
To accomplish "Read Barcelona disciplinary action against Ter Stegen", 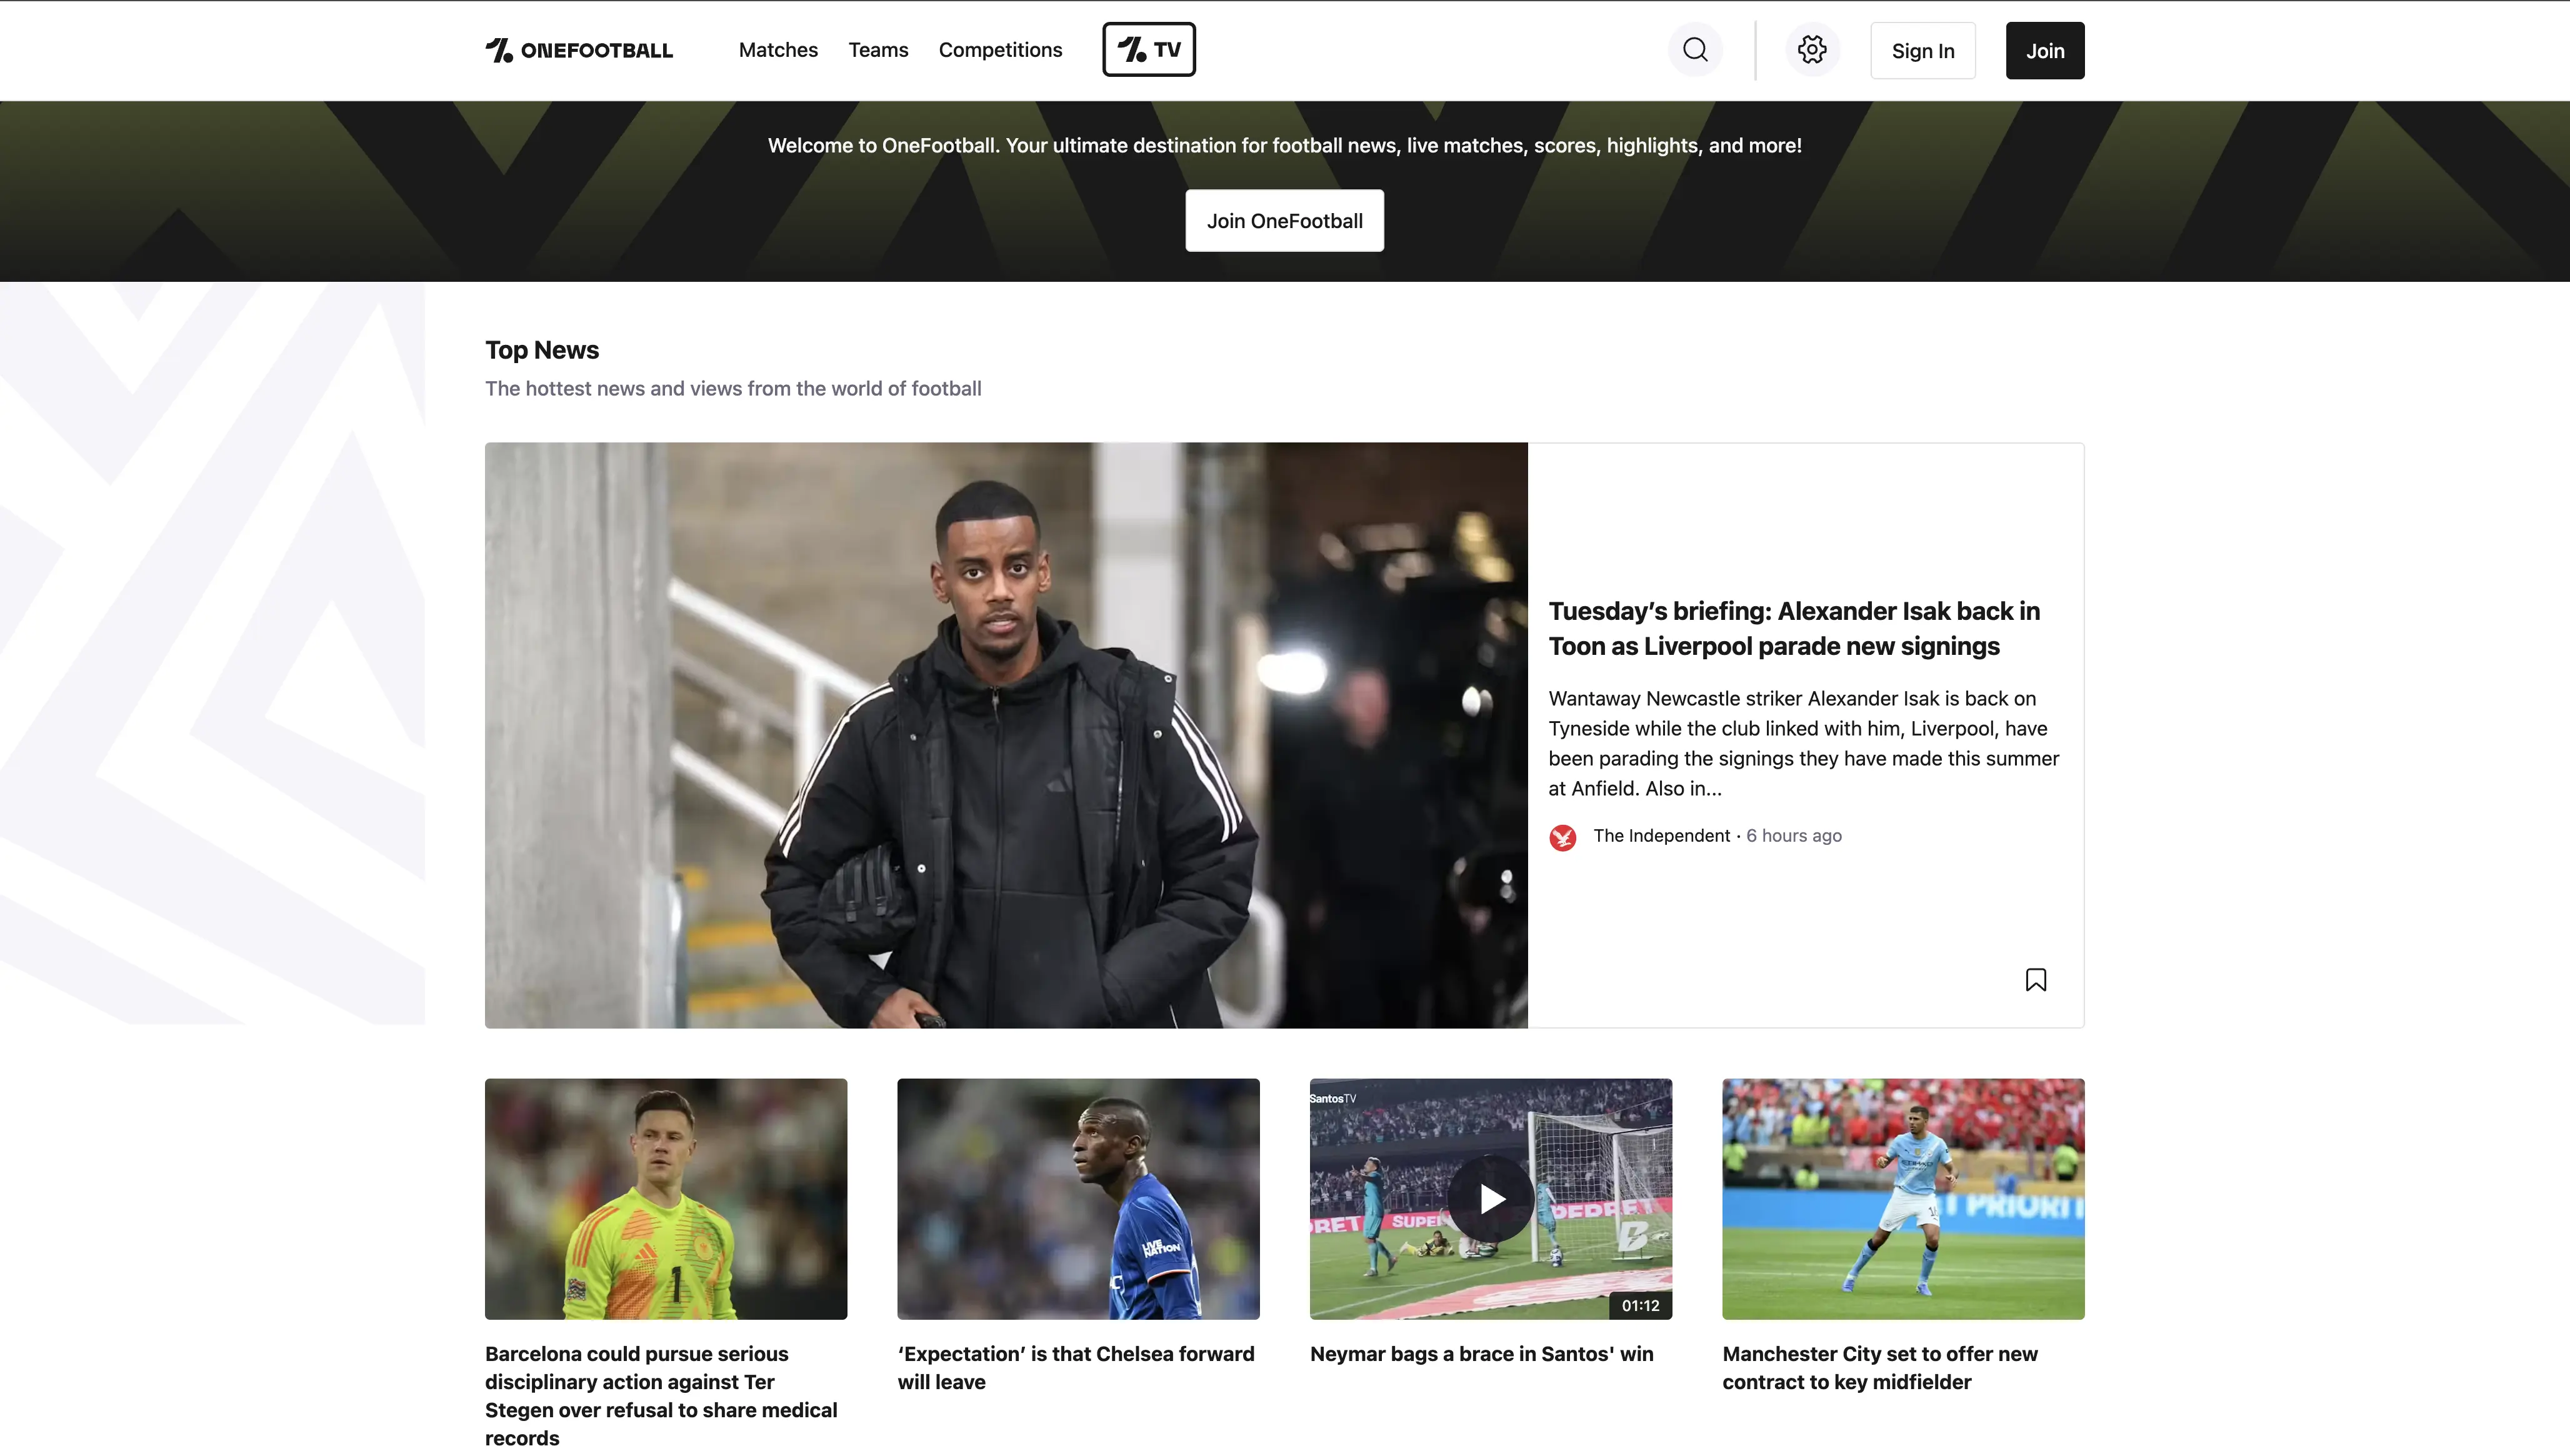I will pos(661,1395).
